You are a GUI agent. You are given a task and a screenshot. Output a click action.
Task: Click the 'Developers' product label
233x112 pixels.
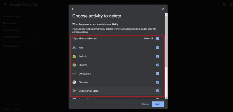pos(85,73)
